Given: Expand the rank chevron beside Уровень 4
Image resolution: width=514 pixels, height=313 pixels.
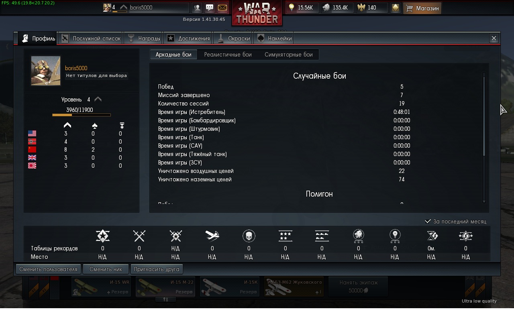Looking at the screenshot, I should click(98, 99).
